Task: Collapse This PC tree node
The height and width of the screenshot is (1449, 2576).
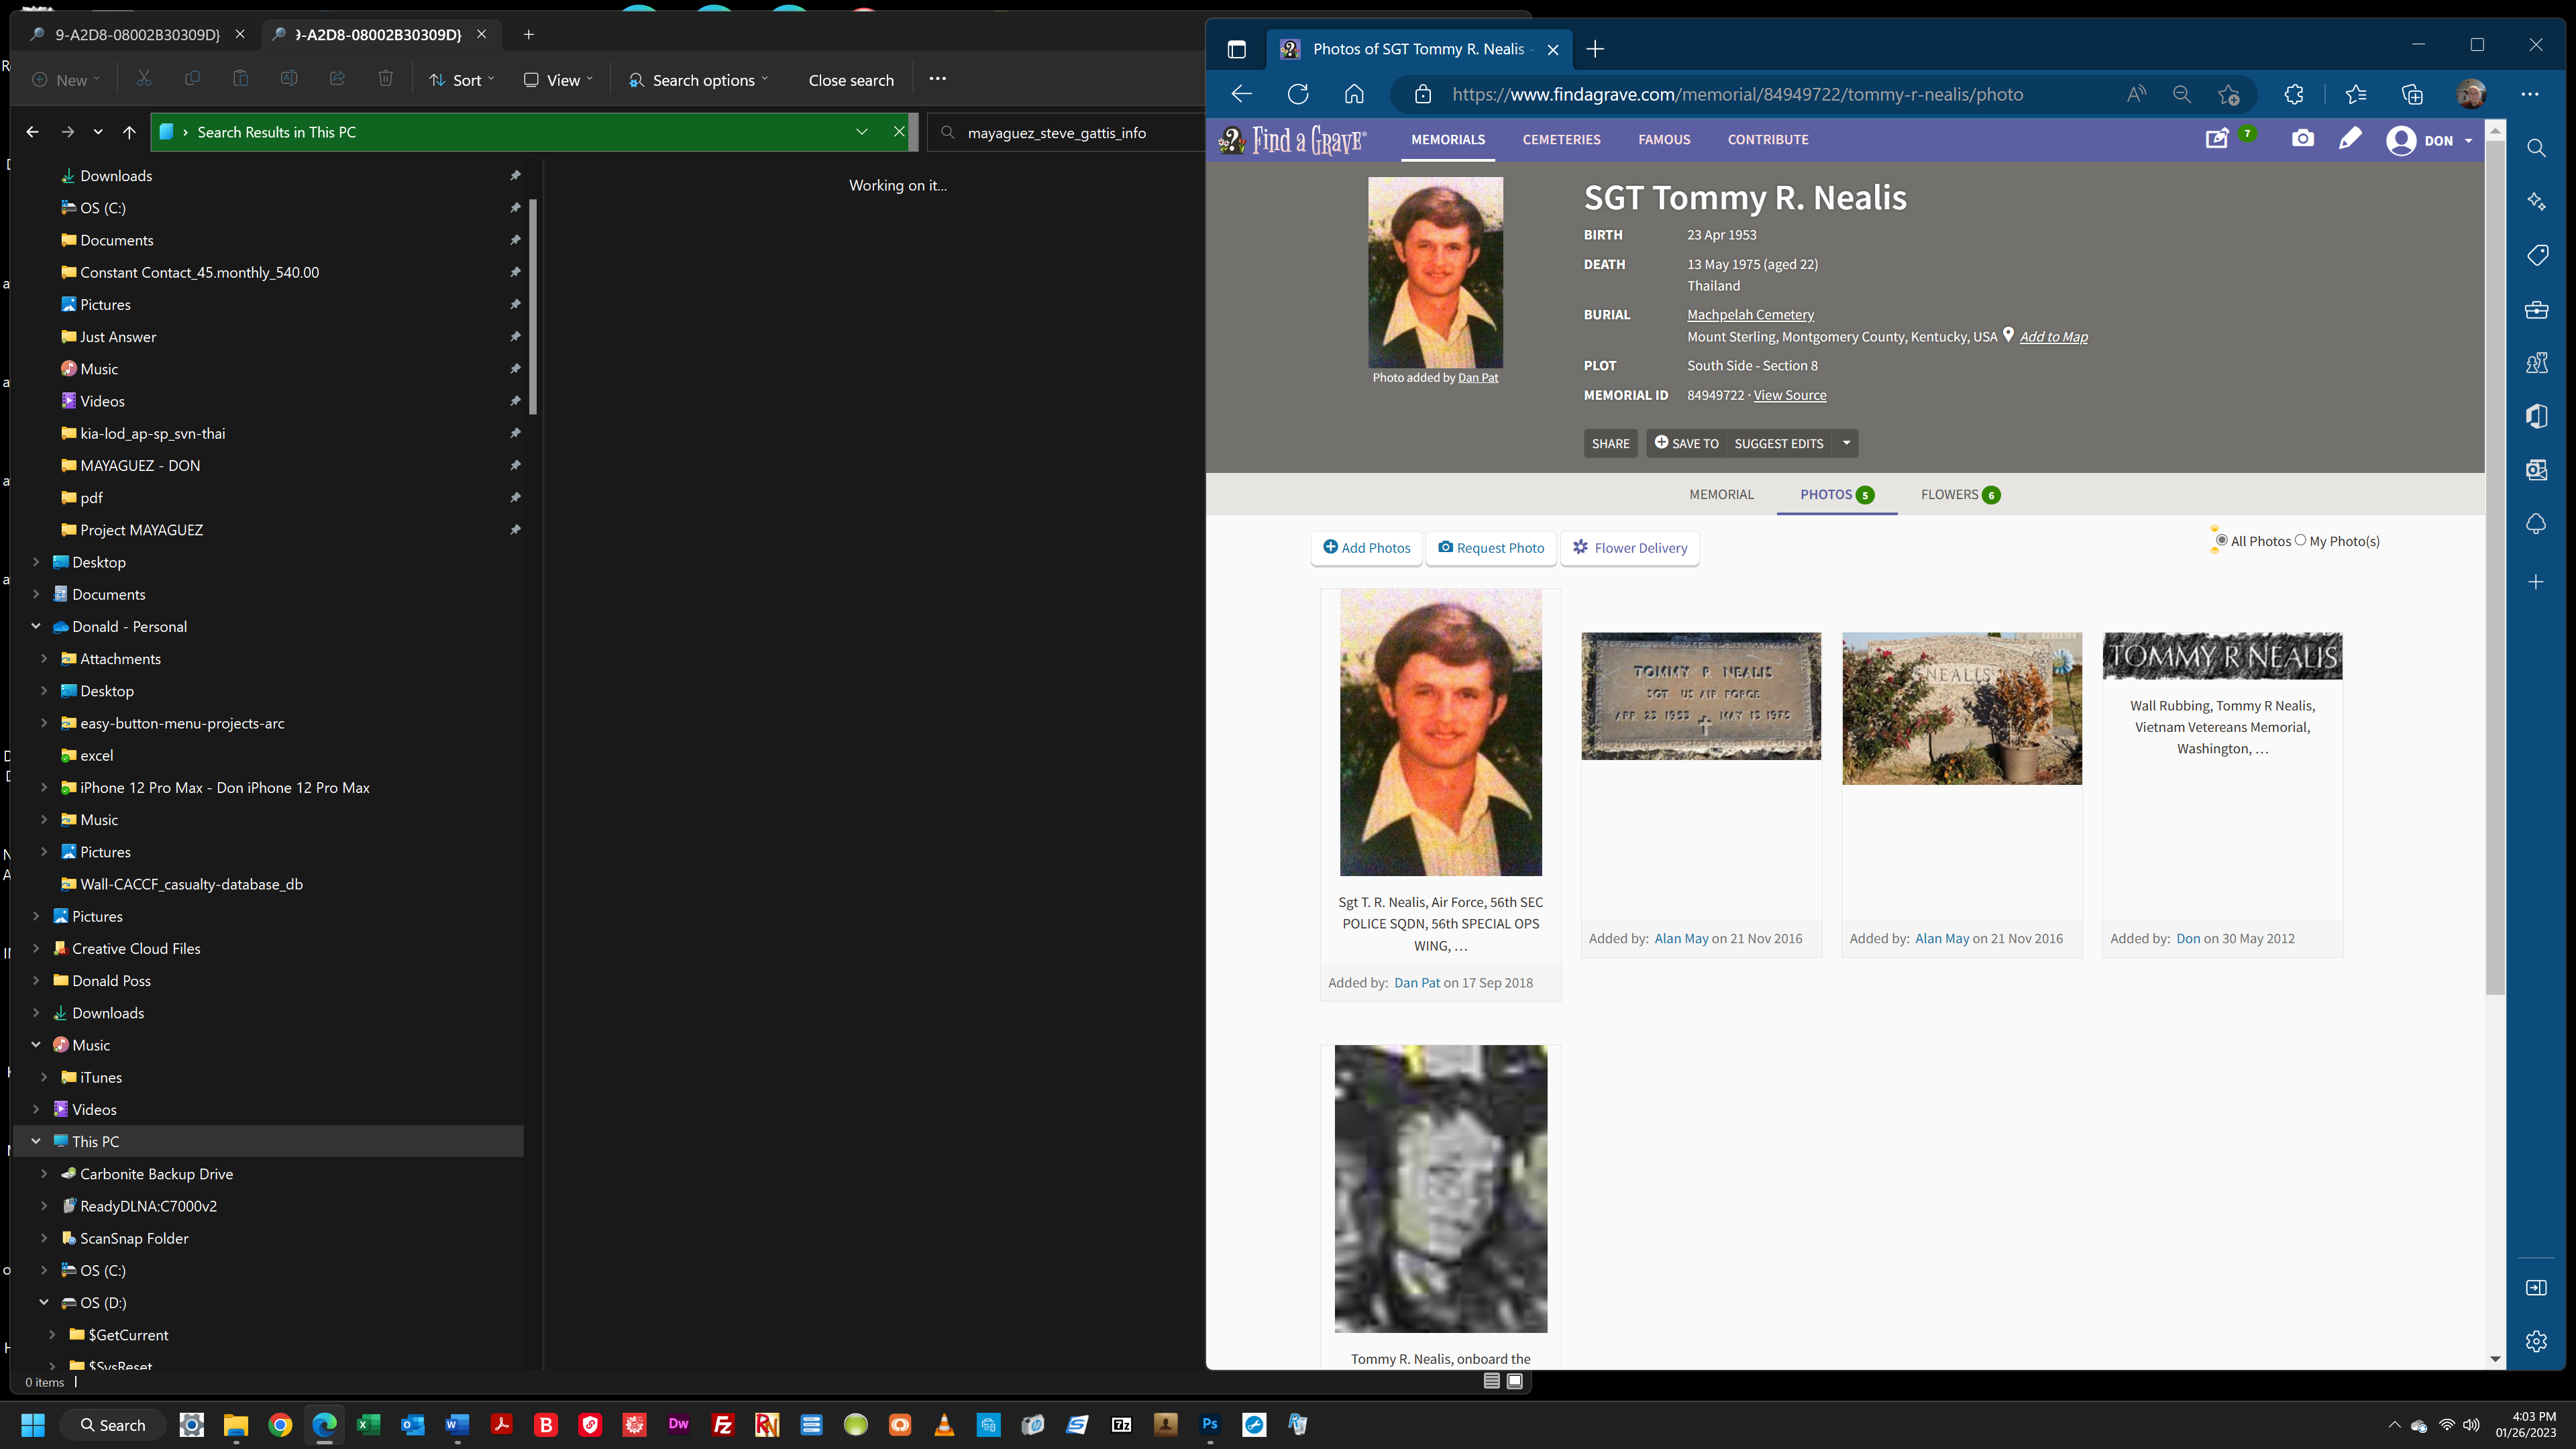Action: 36,1141
